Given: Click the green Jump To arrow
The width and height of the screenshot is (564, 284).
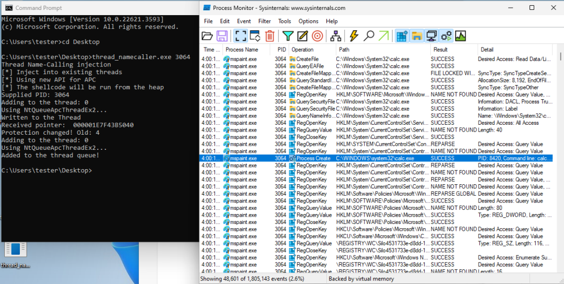Looking at the screenshot, I should 384,36.
